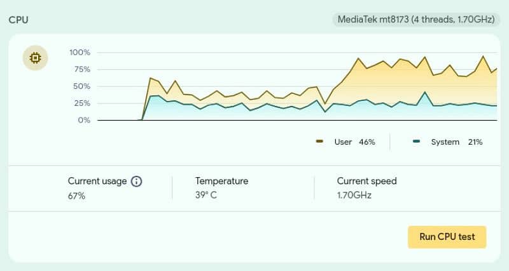Click the 100% y-axis label on chart
The height and width of the screenshot is (271, 509).
(80, 52)
